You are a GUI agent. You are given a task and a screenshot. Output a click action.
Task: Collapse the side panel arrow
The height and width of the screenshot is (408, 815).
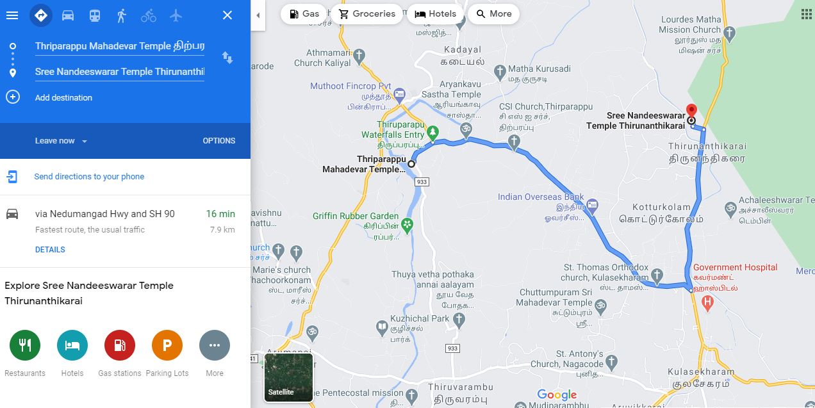click(258, 15)
